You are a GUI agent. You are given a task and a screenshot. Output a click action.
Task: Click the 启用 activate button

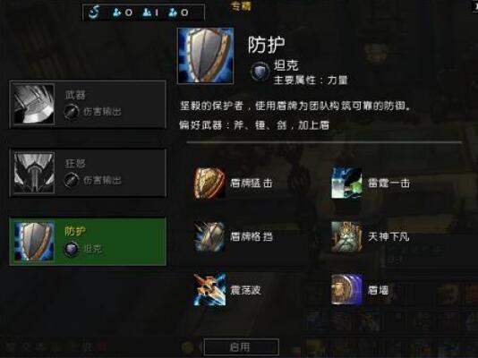[241, 346]
